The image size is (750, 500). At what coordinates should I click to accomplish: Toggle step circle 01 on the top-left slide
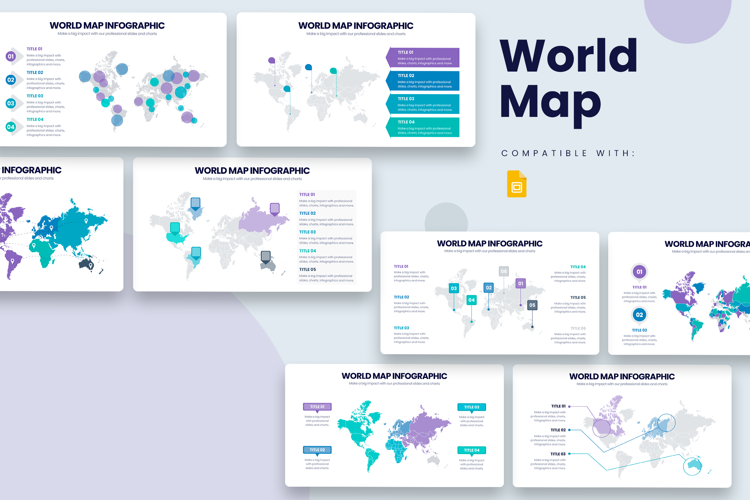(x=11, y=56)
